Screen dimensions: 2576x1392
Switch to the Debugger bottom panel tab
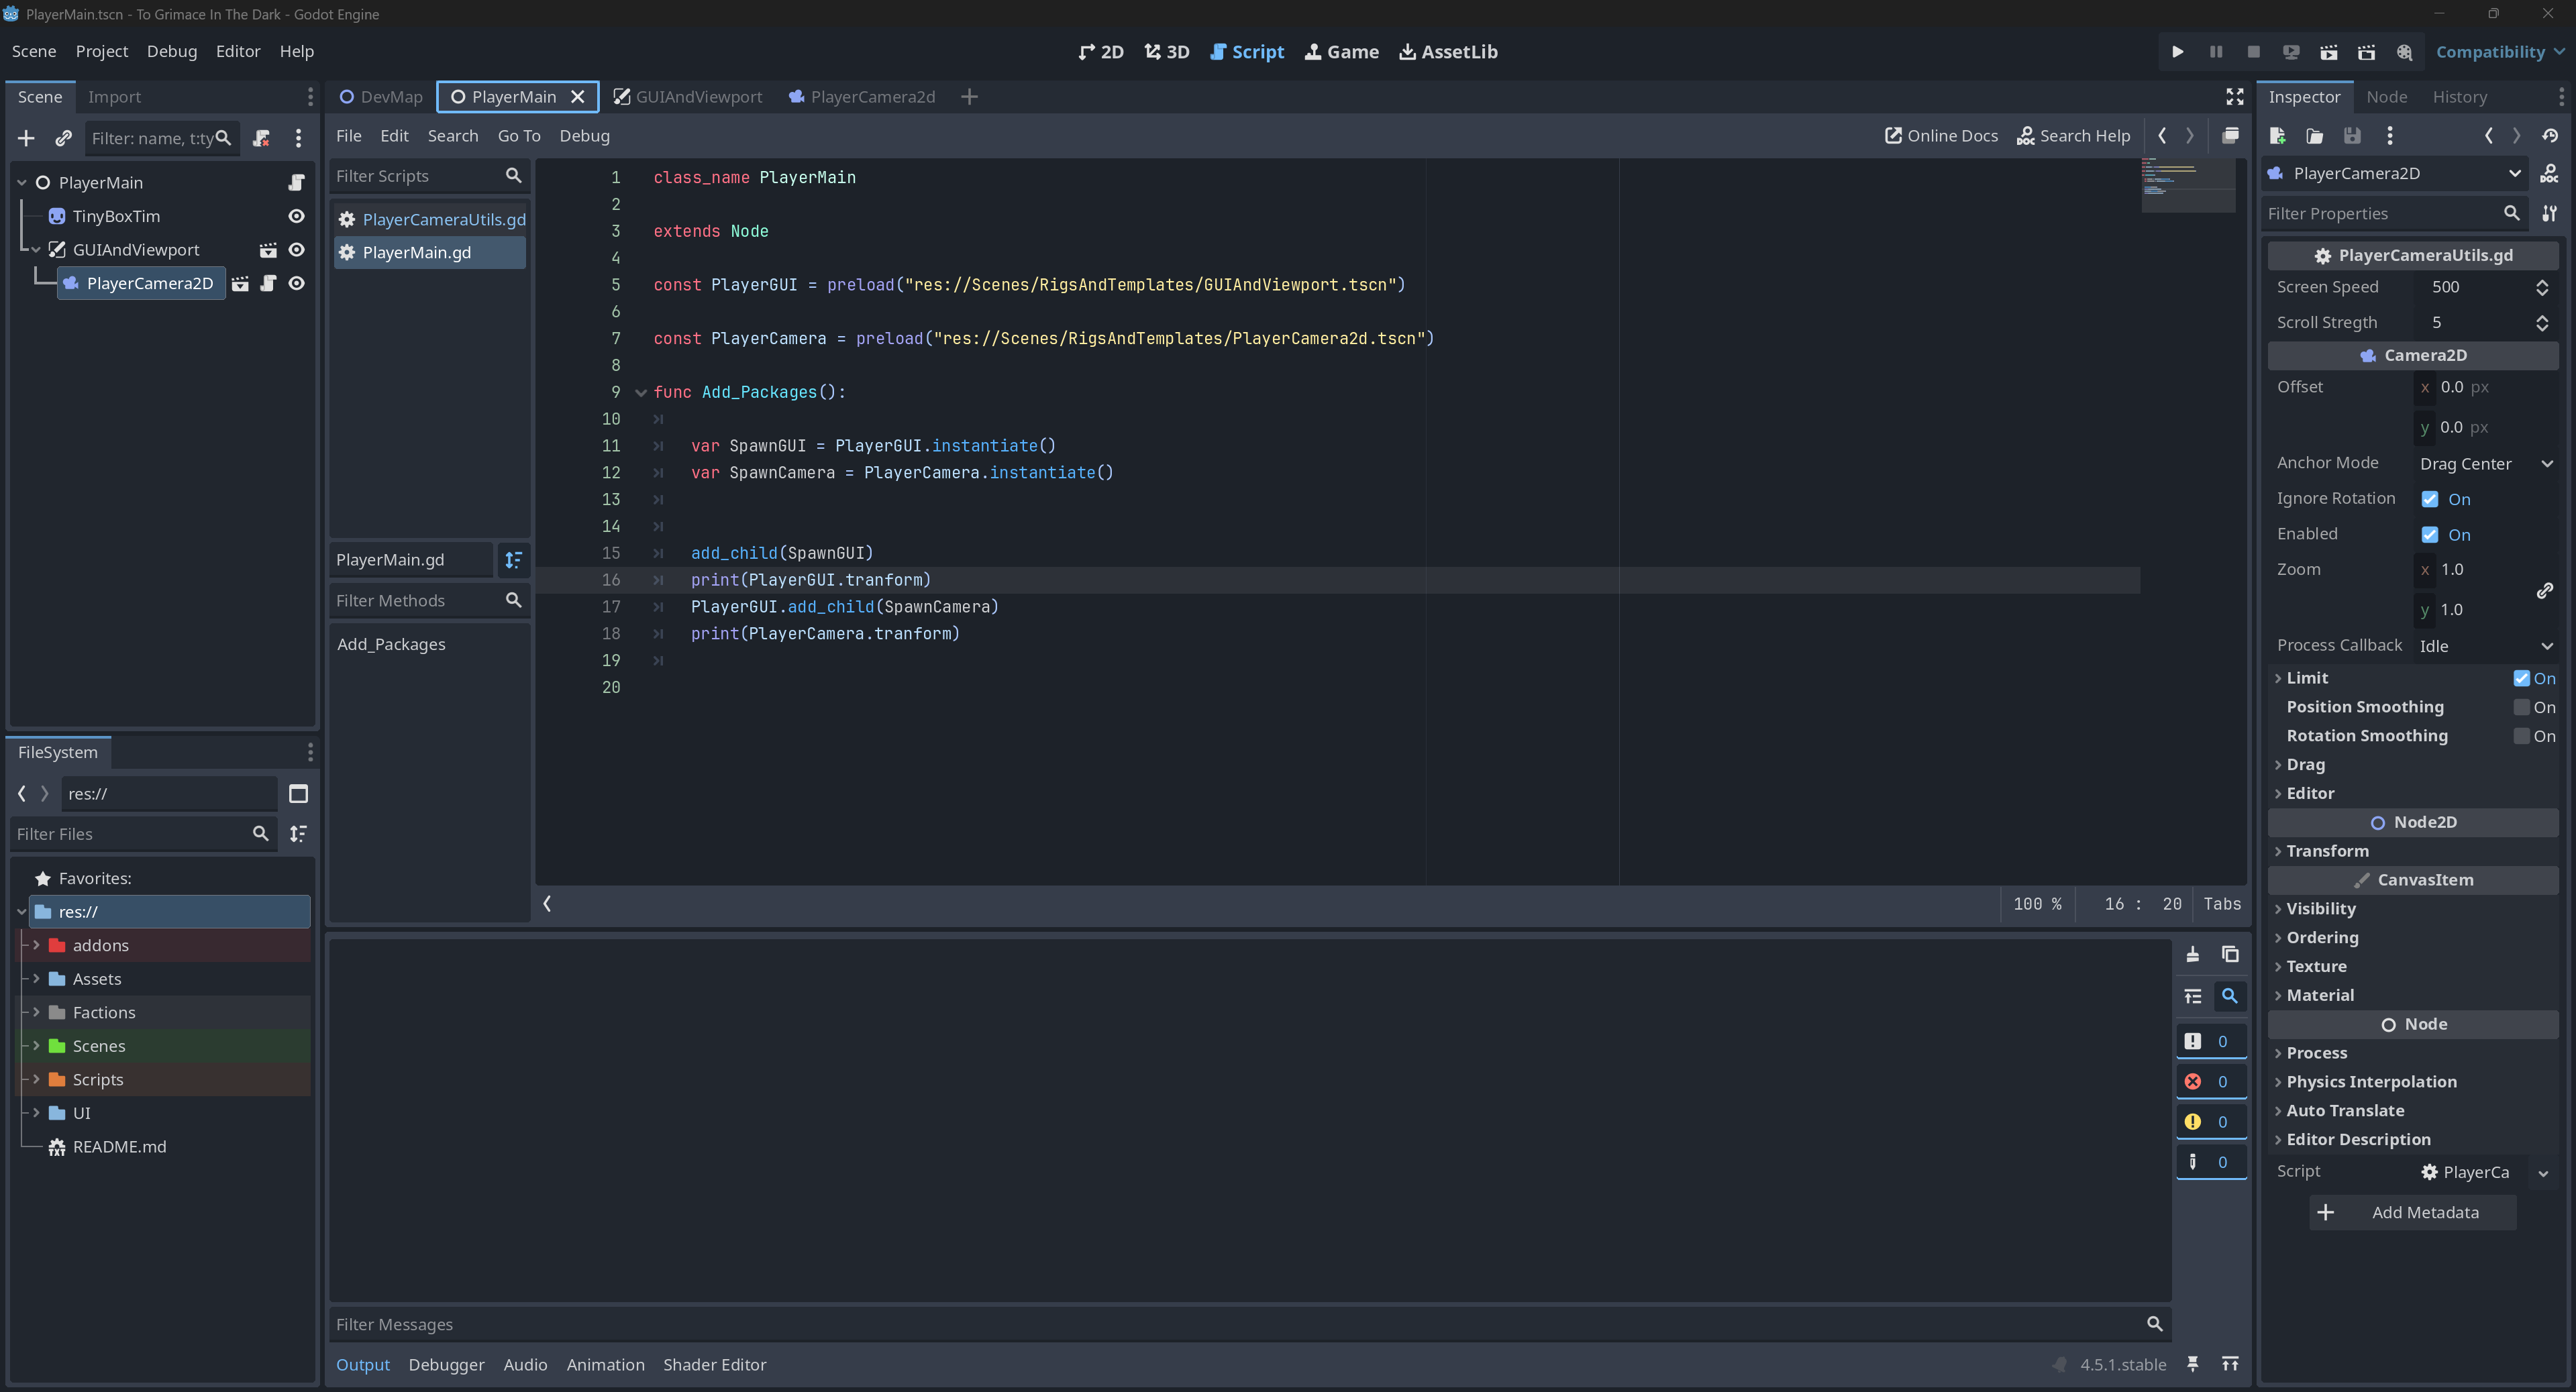[446, 1365]
